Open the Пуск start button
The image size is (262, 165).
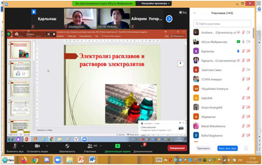(8, 160)
